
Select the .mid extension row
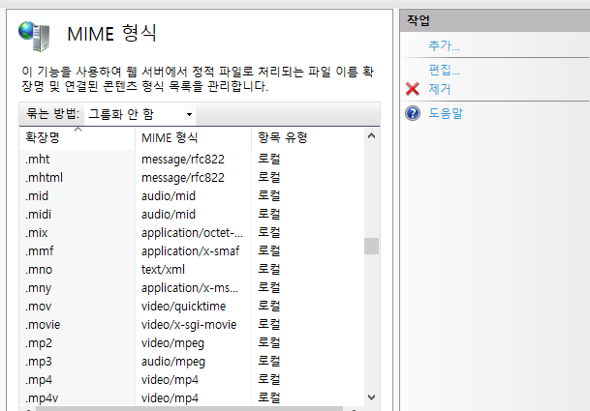tap(192, 196)
